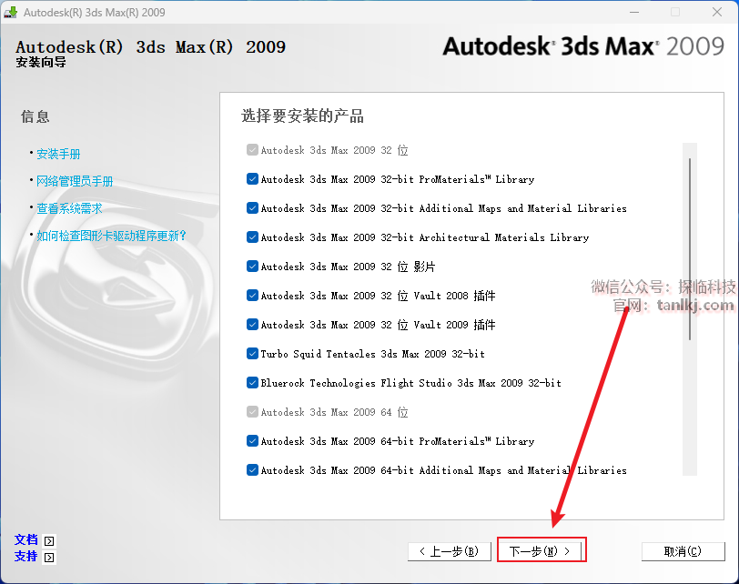
Task: Uncheck 64-bit ProMaterials Library checkbox
Action: click(252, 441)
